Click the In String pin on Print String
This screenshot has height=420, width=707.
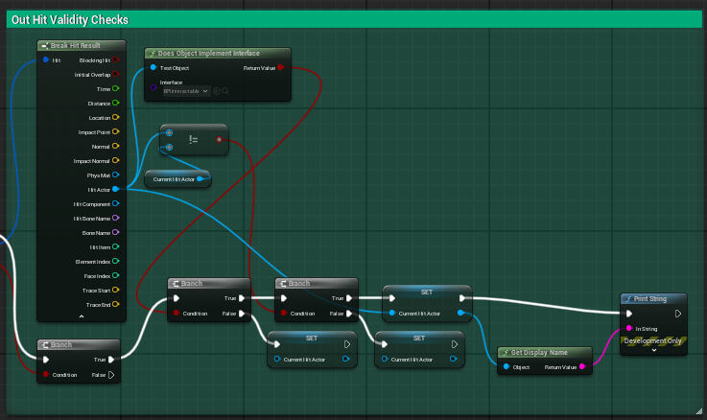[x=629, y=329]
